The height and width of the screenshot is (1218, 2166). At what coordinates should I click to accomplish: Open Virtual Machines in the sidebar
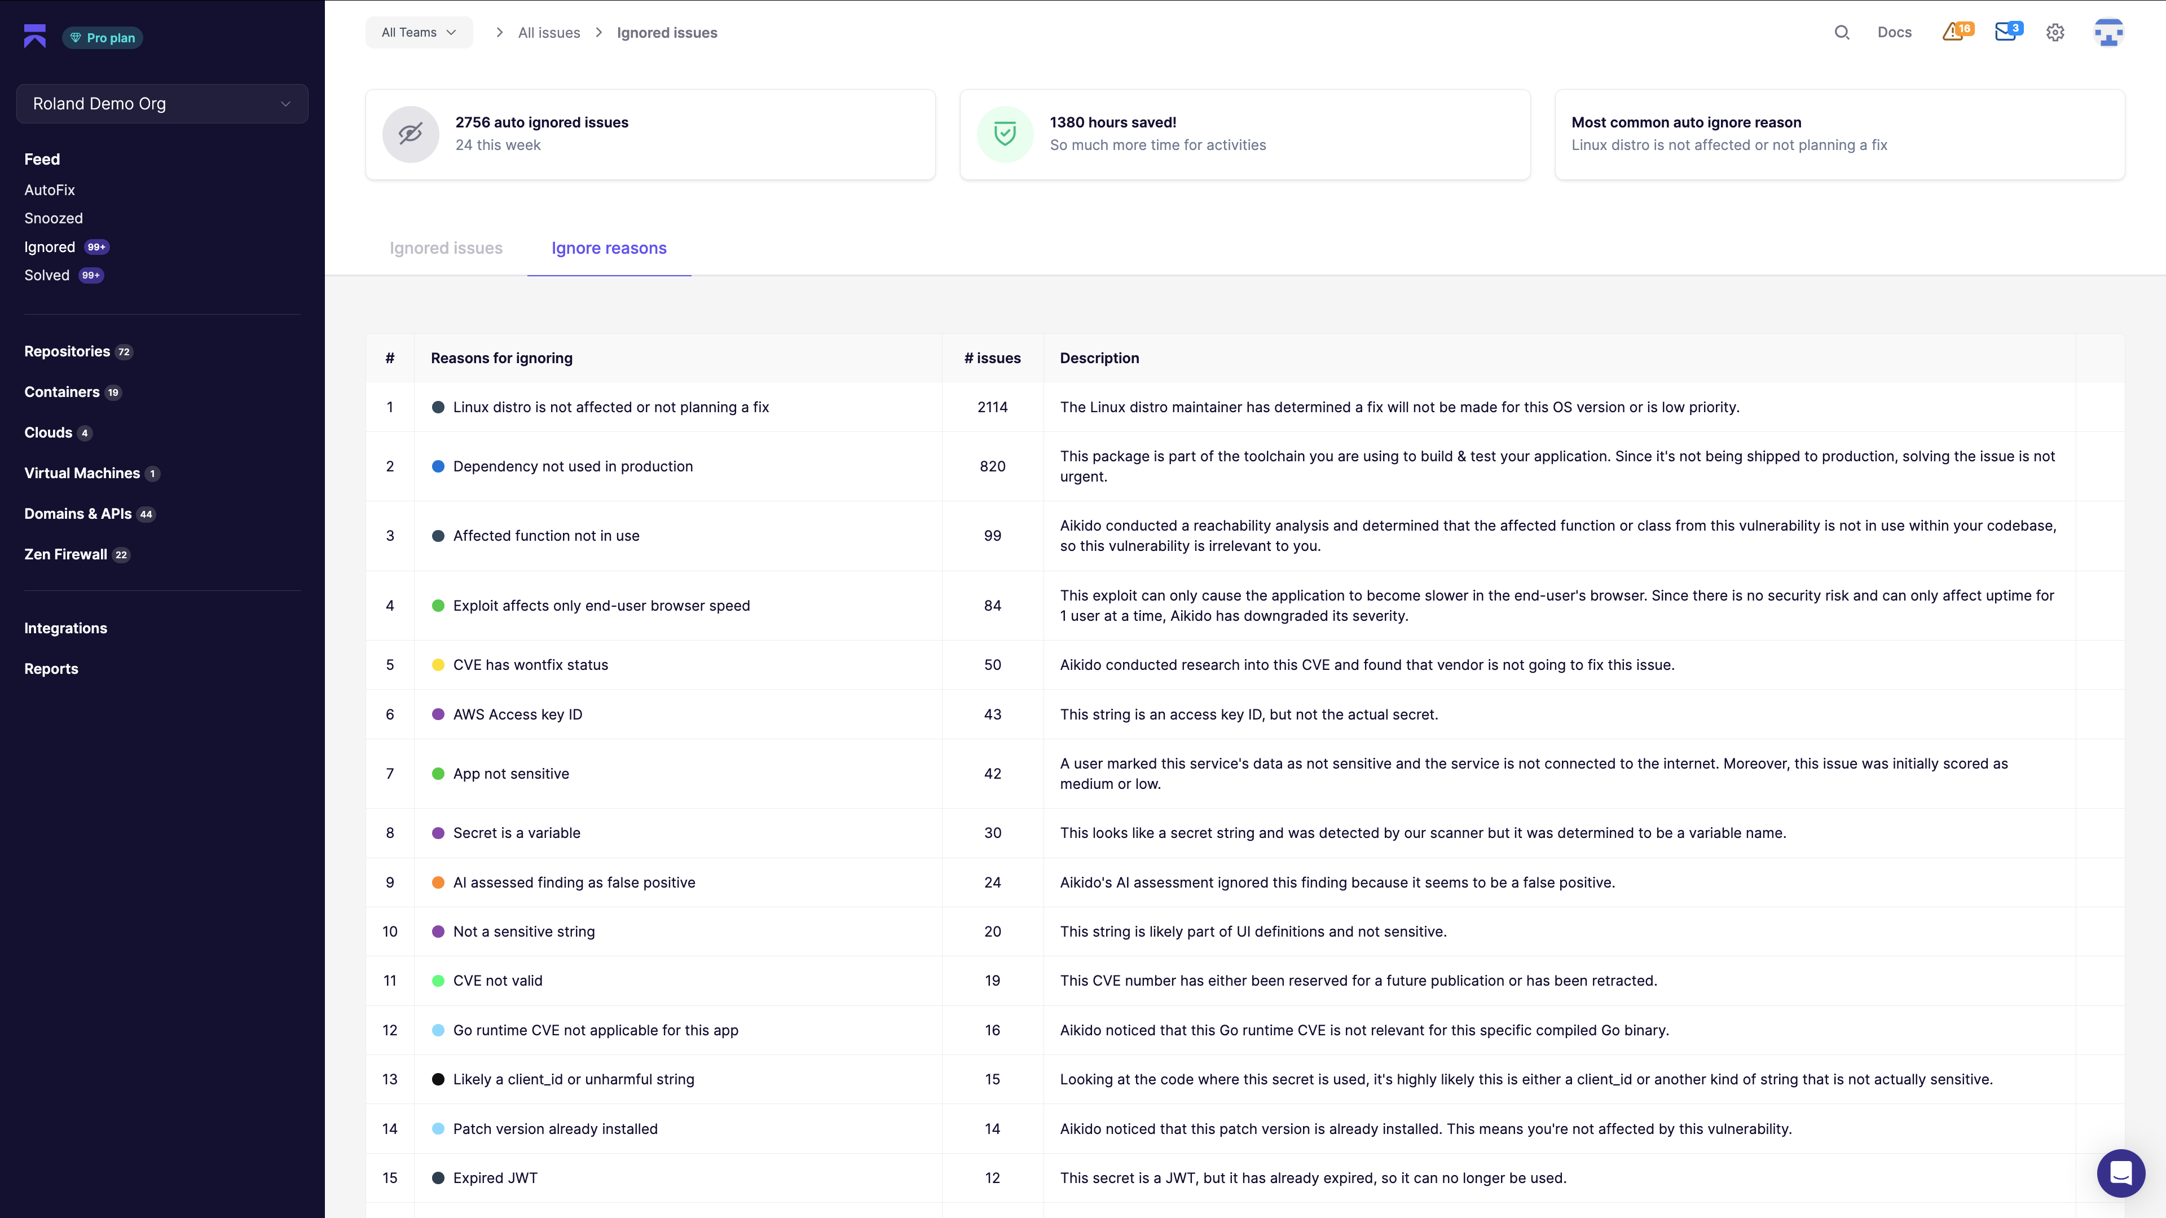[x=82, y=473]
